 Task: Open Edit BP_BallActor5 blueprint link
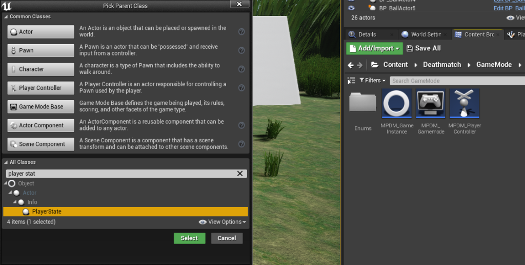coord(509,8)
